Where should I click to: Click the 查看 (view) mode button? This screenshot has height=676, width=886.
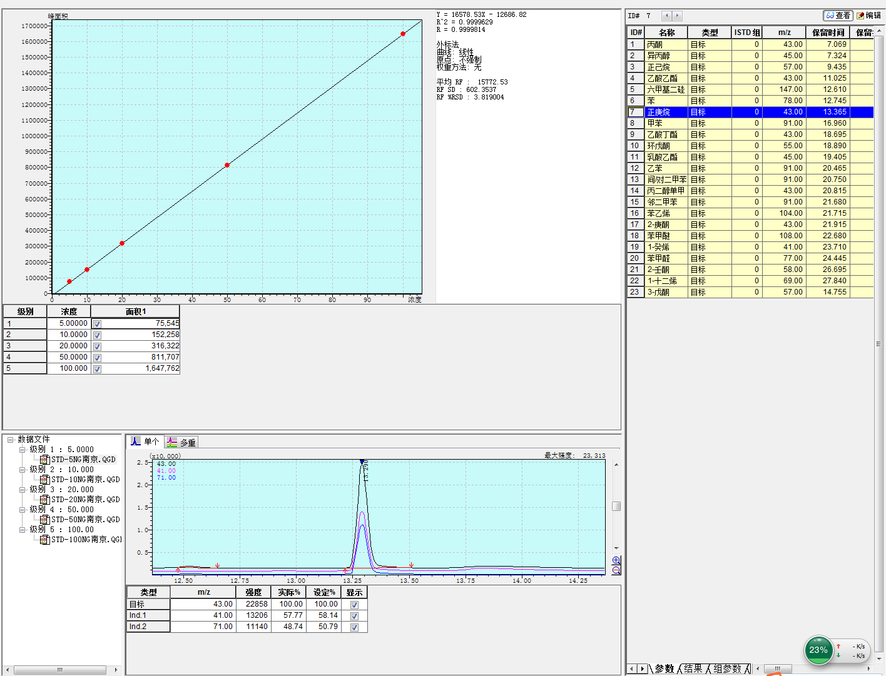[x=838, y=16]
